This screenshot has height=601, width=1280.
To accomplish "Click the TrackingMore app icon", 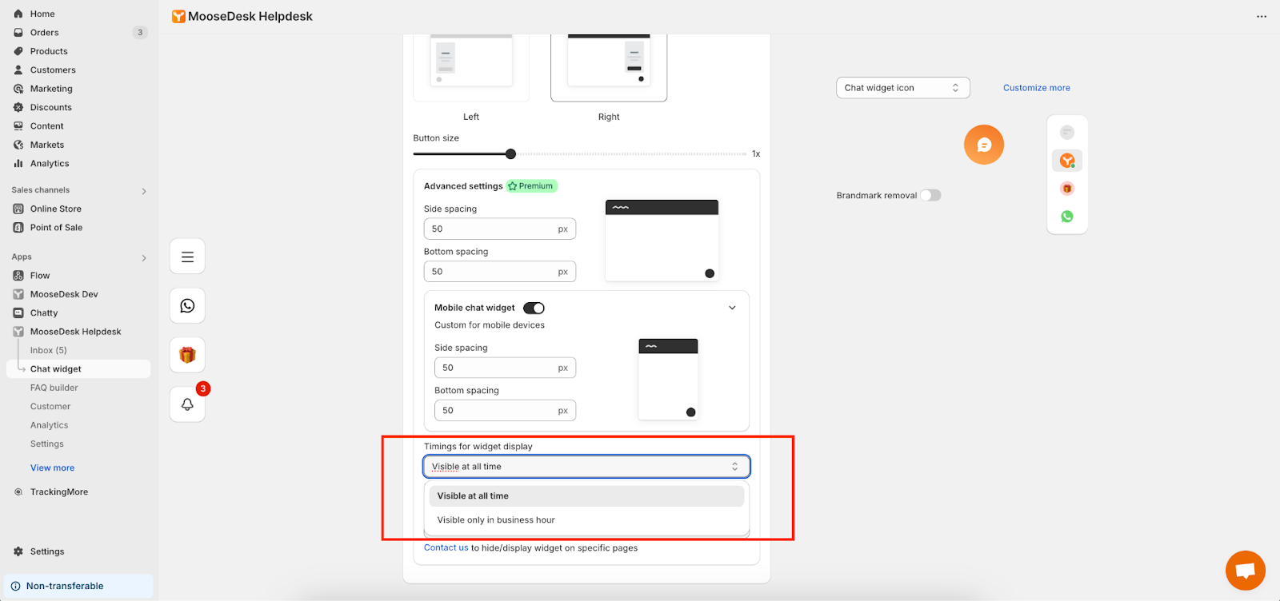I will point(18,492).
